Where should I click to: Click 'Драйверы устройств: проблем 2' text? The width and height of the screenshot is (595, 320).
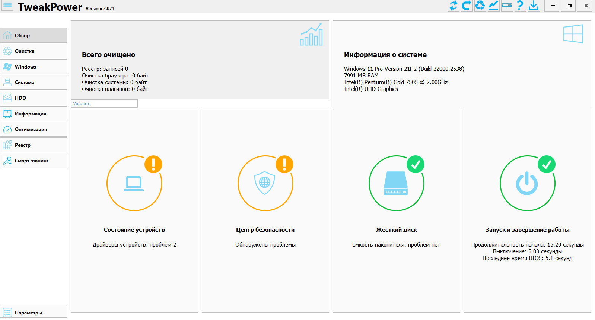(134, 245)
